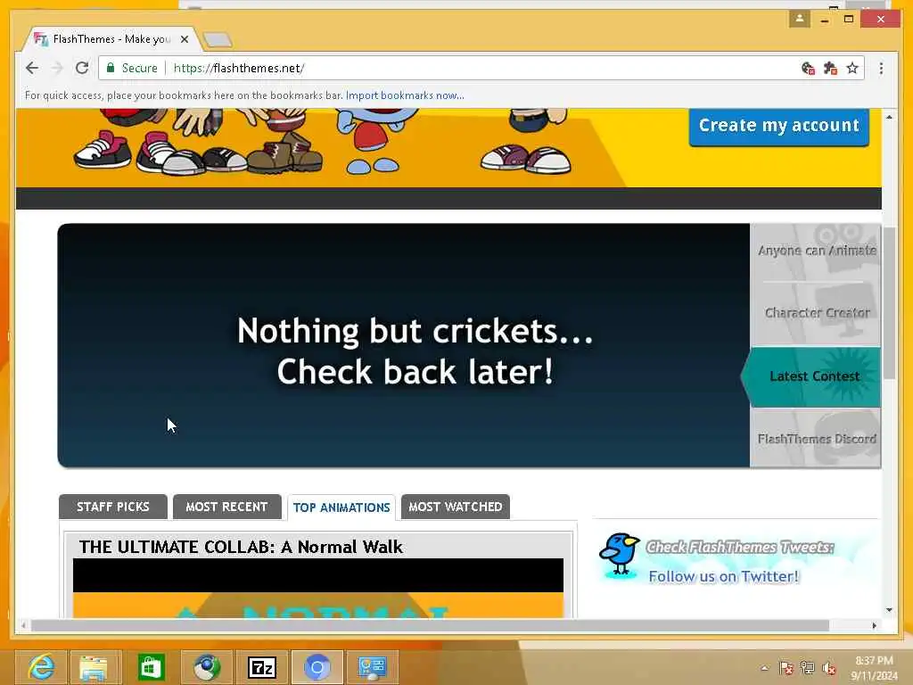
Task: Click the muted volume tray icon
Action: coord(829,669)
